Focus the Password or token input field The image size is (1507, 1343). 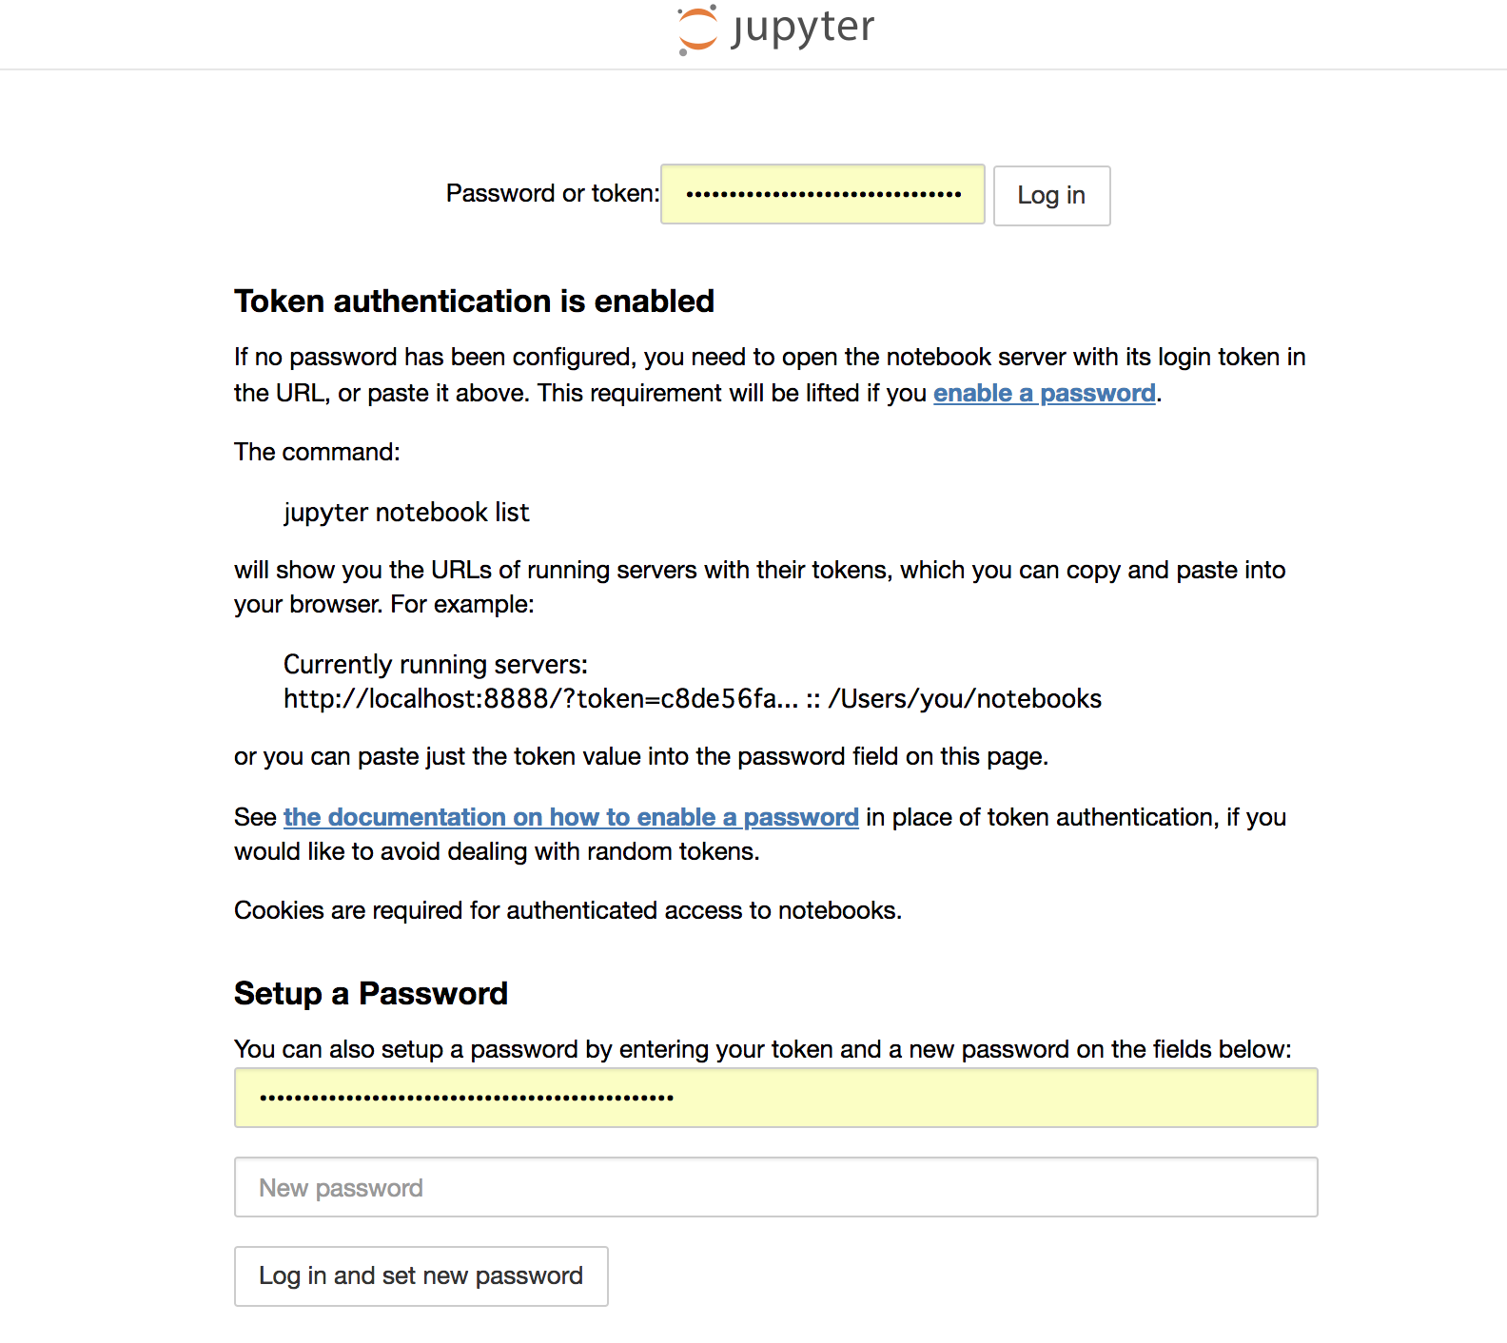[823, 194]
